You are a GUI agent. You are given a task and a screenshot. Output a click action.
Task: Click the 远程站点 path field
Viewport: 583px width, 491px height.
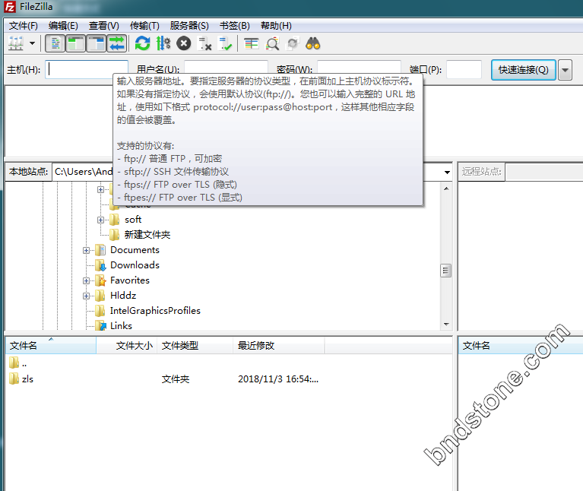coord(544,172)
